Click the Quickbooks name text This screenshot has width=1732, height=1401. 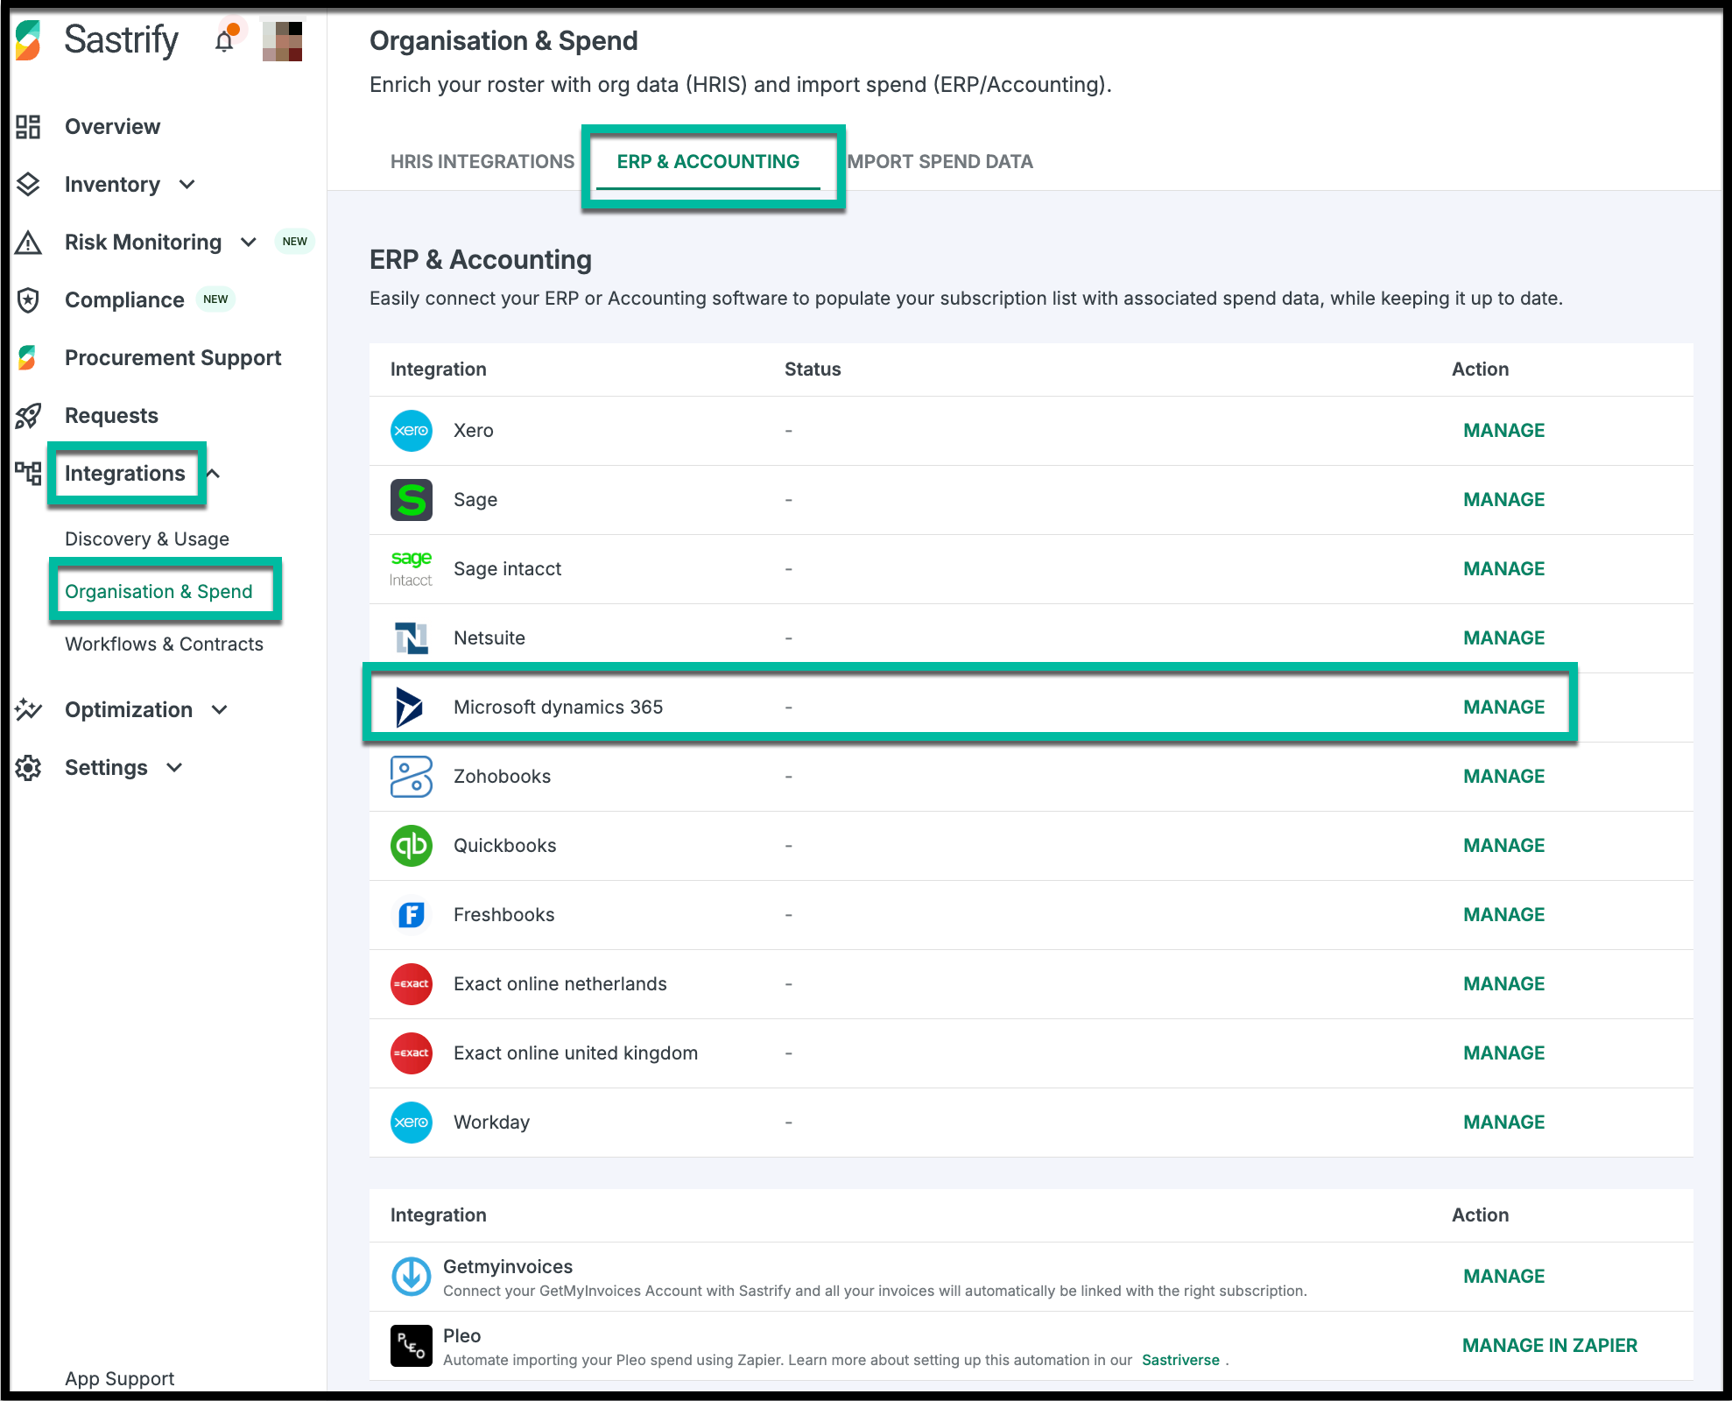(x=504, y=846)
